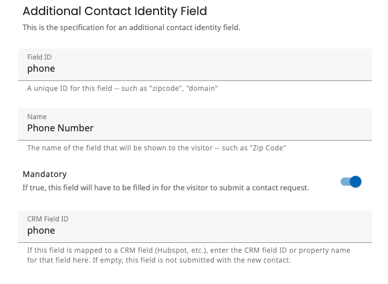Click the 'Additional Contact Identity Field' heading

(114, 11)
